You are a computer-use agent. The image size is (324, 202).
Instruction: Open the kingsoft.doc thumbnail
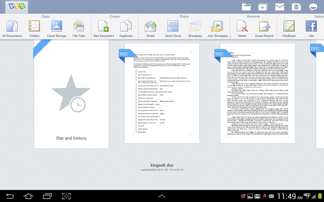162,93
